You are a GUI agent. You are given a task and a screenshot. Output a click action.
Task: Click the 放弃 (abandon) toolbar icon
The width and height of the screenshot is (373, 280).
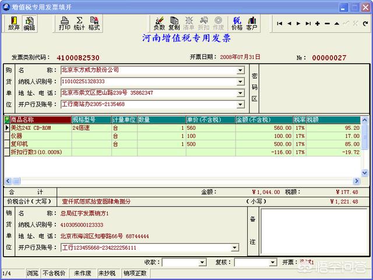click(14, 23)
